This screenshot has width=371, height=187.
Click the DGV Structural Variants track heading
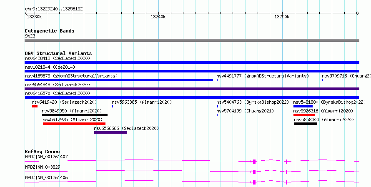tap(58, 53)
